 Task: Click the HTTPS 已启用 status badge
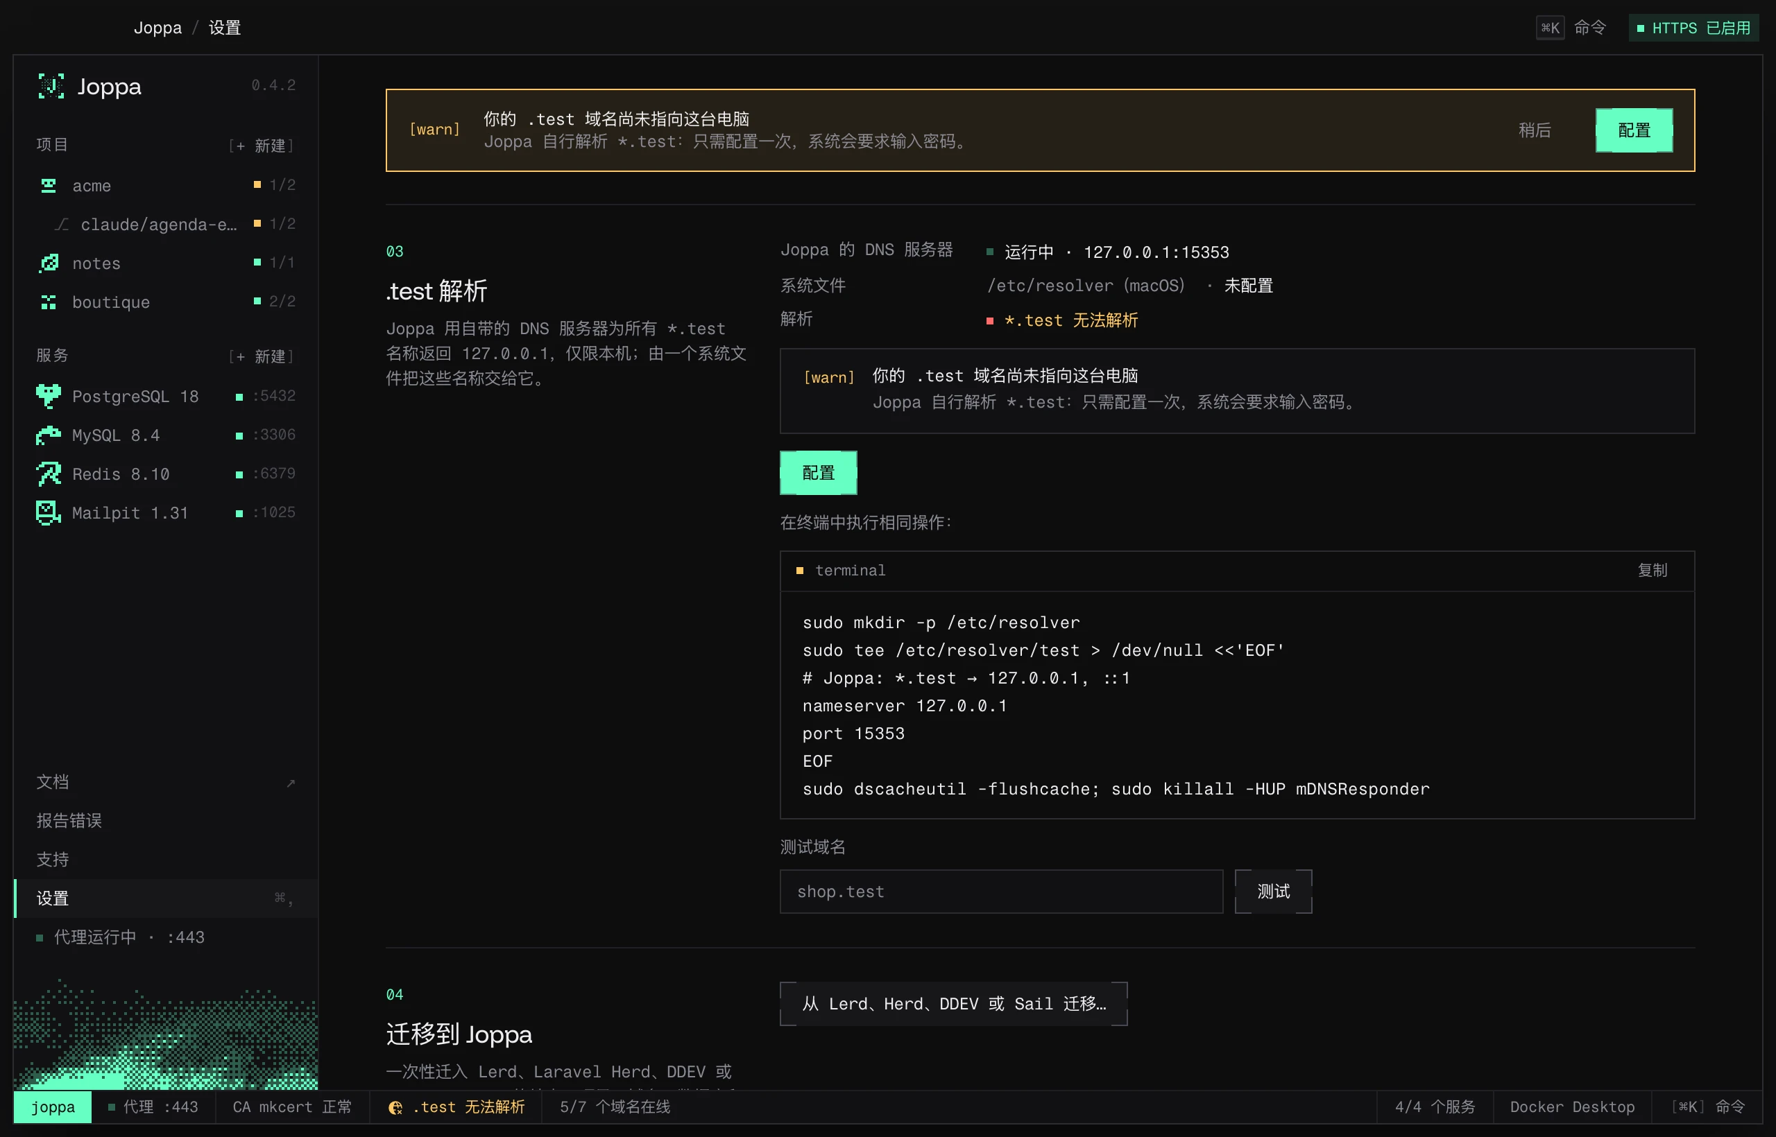[x=1693, y=28]
